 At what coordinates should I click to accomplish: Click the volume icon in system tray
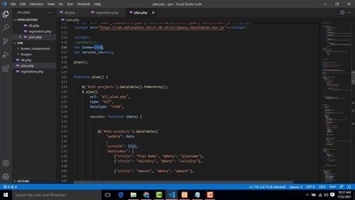(326, 195)
